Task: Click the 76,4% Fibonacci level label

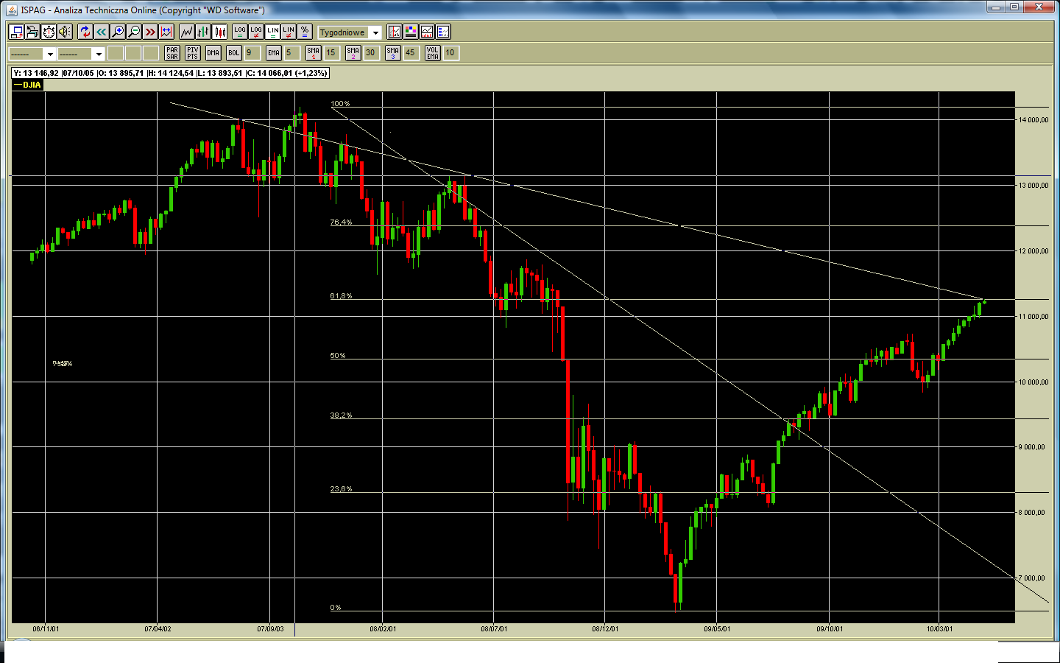Action: 341,222
